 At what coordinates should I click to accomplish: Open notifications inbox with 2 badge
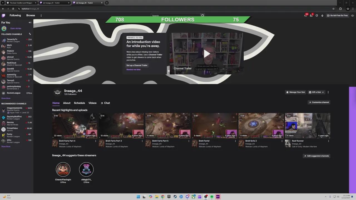pos(311,16)
